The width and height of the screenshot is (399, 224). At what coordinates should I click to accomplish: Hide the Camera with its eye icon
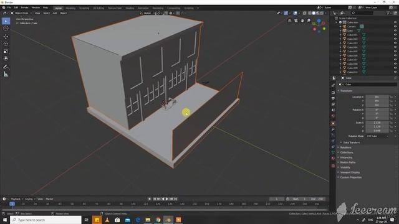point(395,26)
